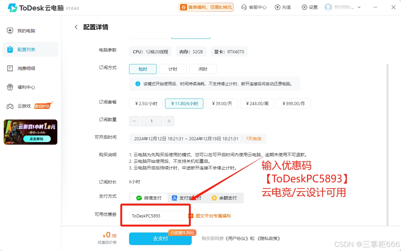The width and height of the screenshot is (401, 251).
Task: Click the CPU：12核20线程 spec tag
Action: click(x=150, y=52)
